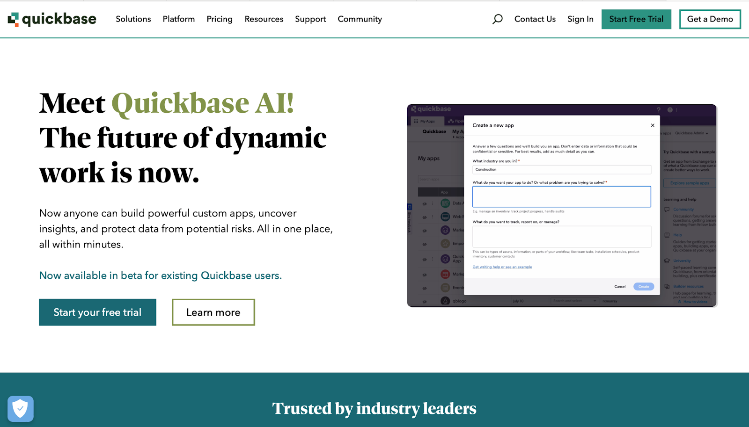Open the Resources navigation menu

pos(264,19)
